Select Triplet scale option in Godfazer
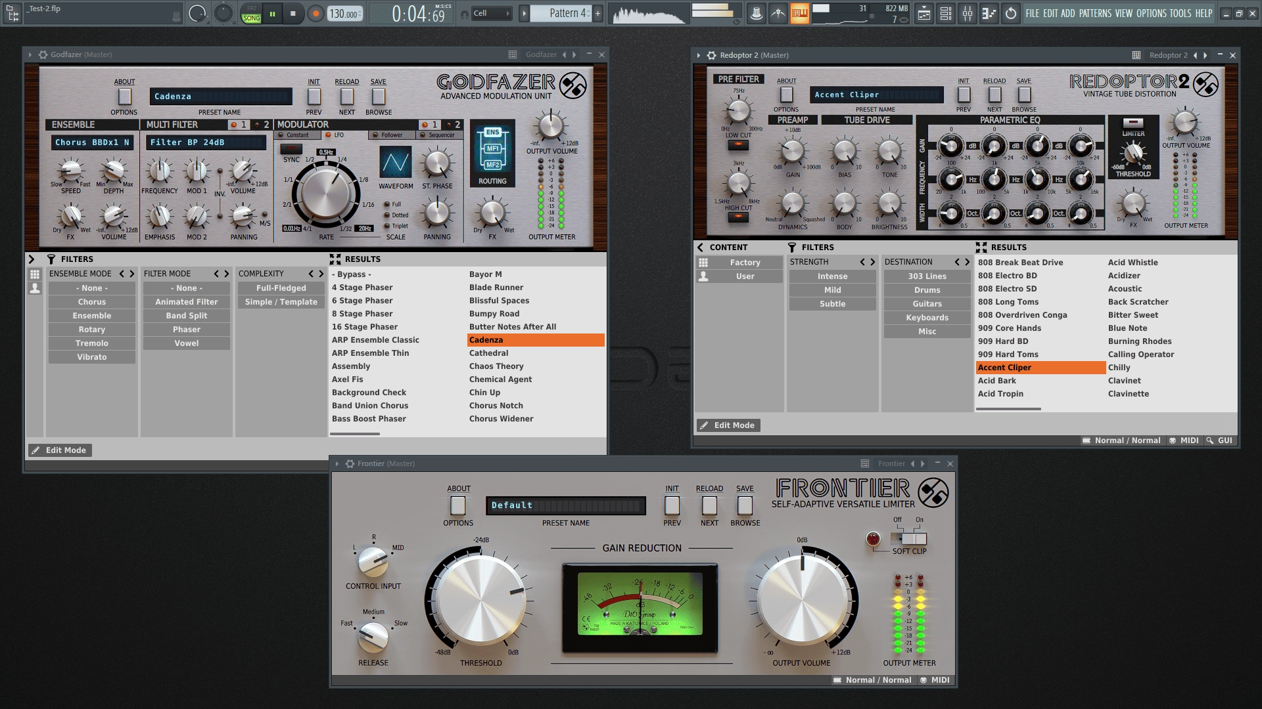The image size is (1262, 709). tap(396, 226)
